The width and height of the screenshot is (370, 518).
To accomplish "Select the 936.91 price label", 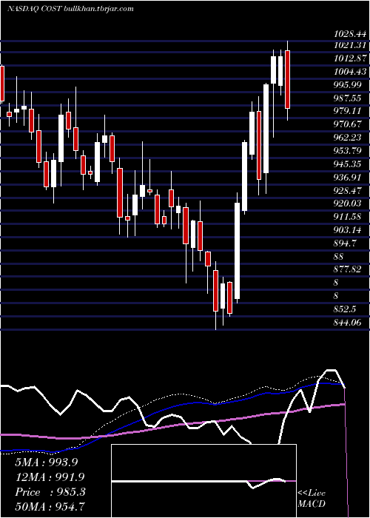I will click(348, 177).
